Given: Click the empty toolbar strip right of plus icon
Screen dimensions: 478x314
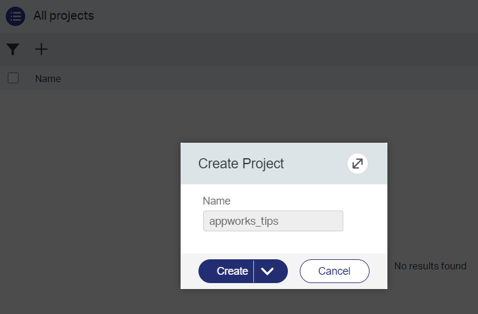Looking at the screenshot, I should point(238,49).
